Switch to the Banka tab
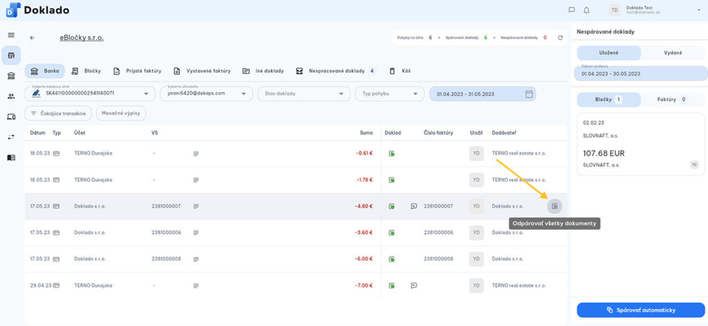Screen dimensions: 708x326 [45, 70]
